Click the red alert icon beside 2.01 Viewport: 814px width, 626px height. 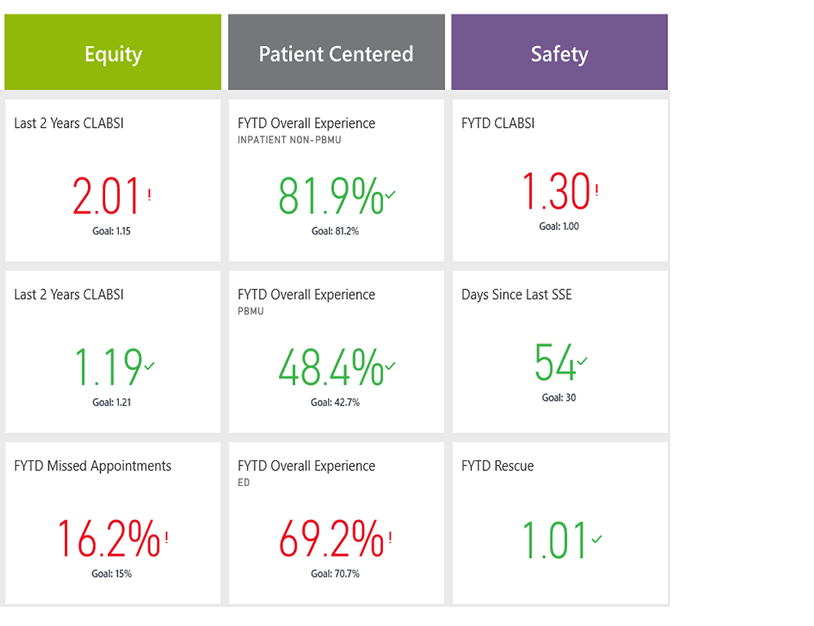149,194
